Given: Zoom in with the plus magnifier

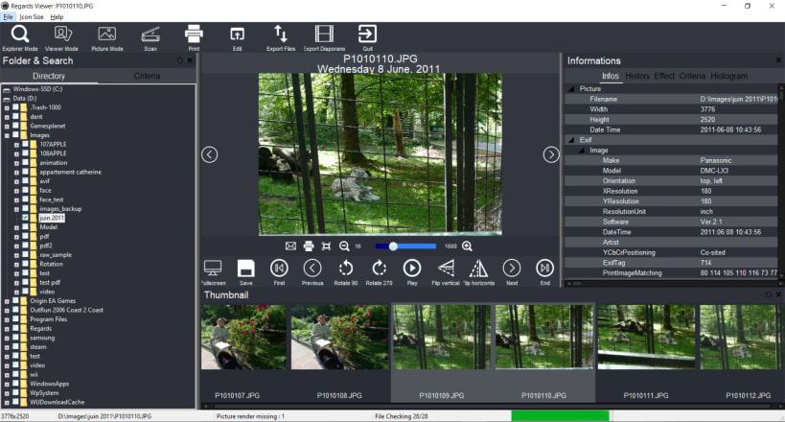Looking at the screenshot, I should click(x=467, y=246).
